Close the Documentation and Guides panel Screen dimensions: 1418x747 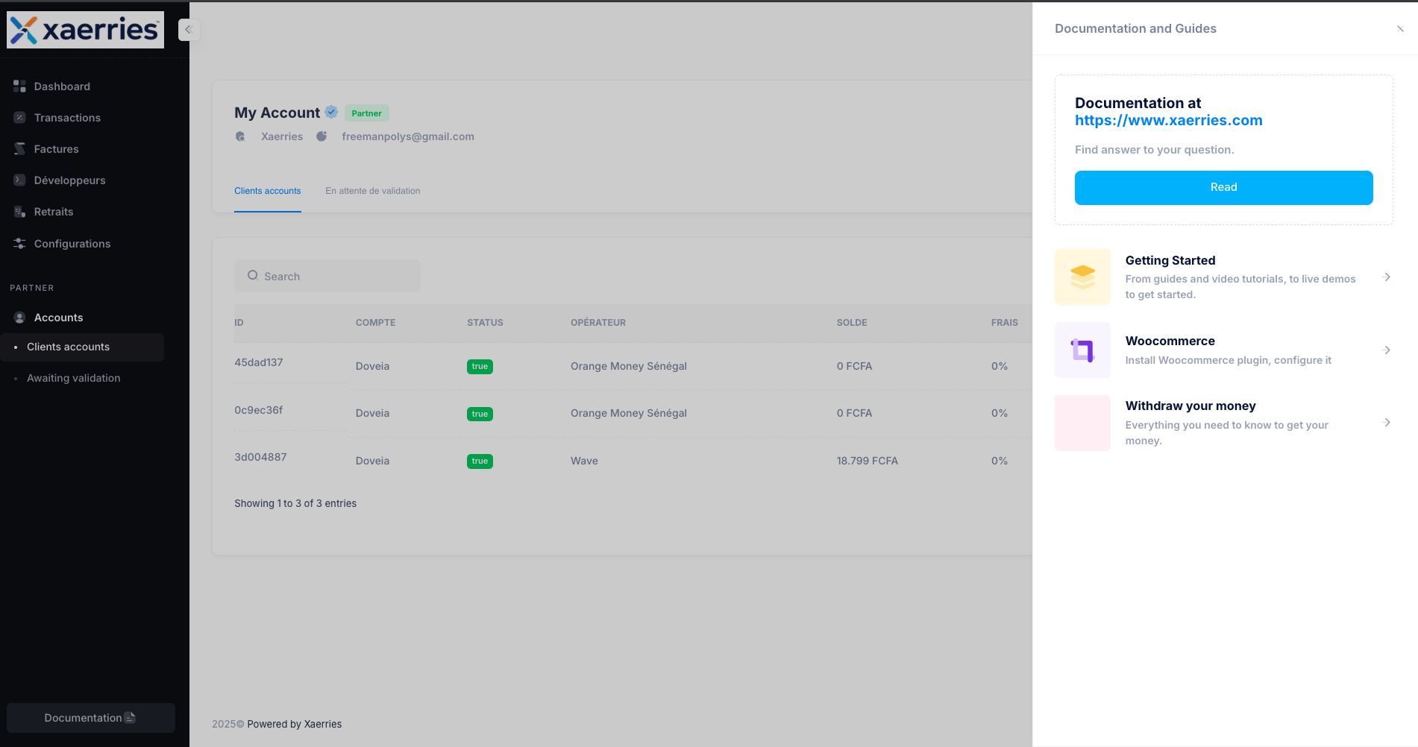point(1399,28)
